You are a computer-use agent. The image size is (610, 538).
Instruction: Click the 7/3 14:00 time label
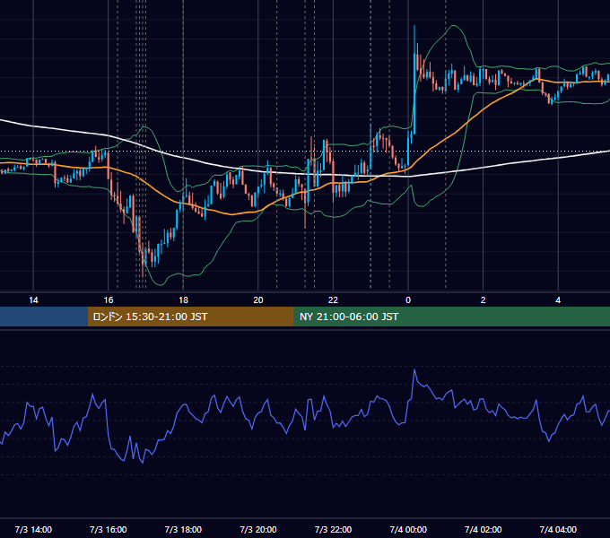click(33, 529)
